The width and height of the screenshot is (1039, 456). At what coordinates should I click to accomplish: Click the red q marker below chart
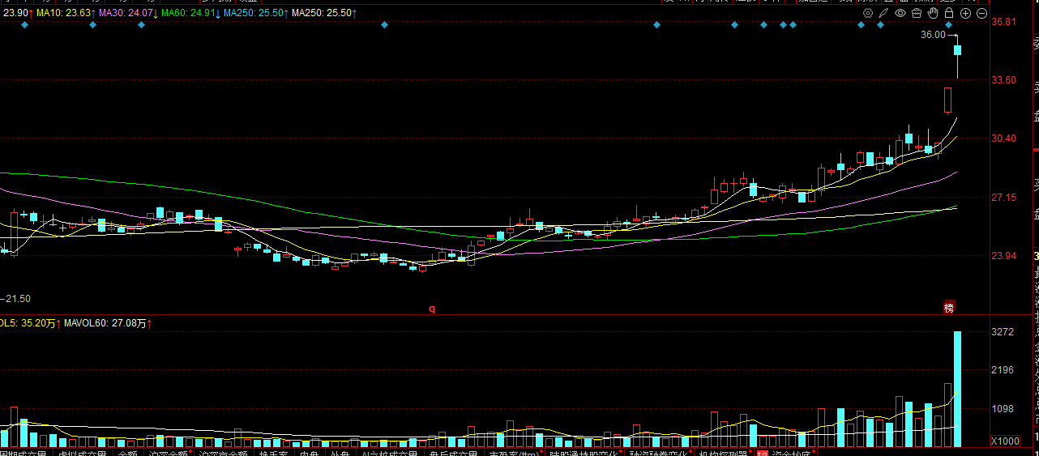[x=432, y=309]
